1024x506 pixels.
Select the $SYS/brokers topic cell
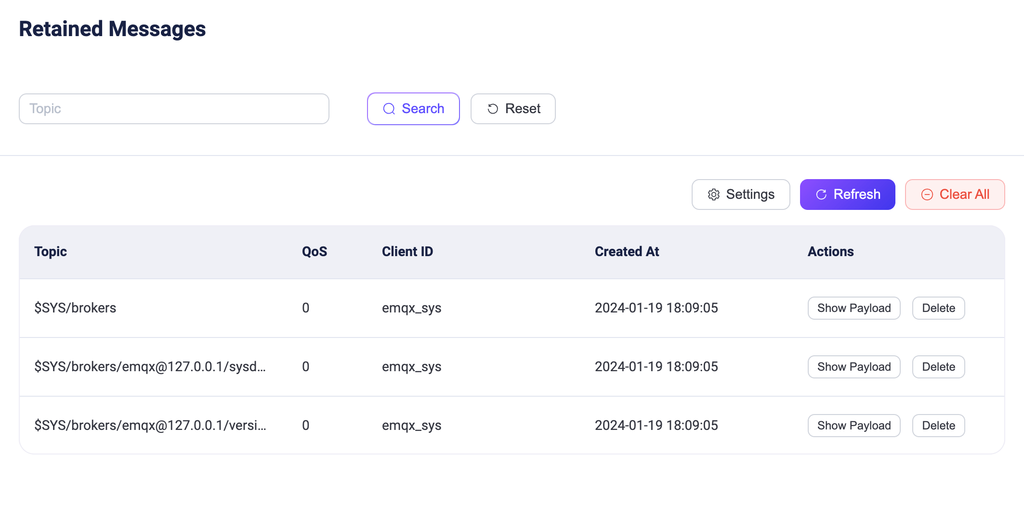pos(75,308)
